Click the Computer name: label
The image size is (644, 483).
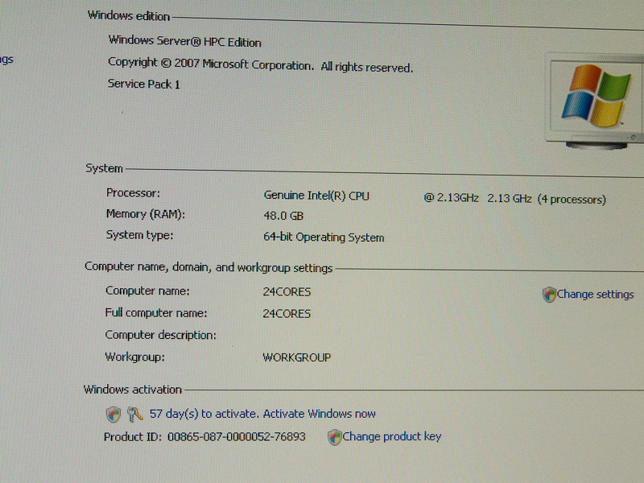(147, 291)
